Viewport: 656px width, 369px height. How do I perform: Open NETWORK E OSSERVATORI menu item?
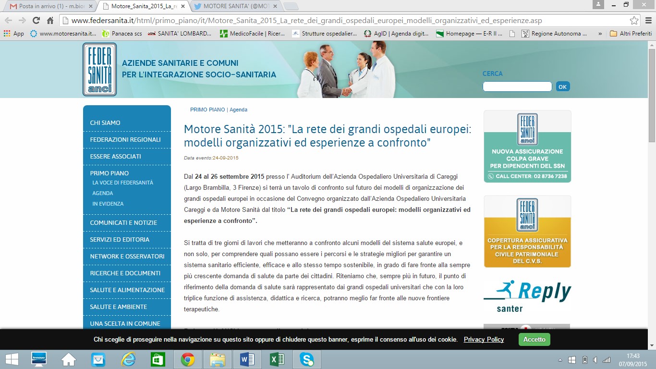coord(127,256)
